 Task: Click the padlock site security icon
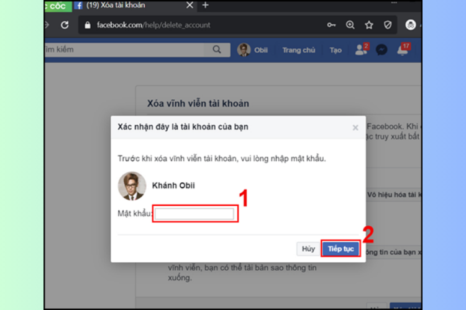[x=88, y=25]
